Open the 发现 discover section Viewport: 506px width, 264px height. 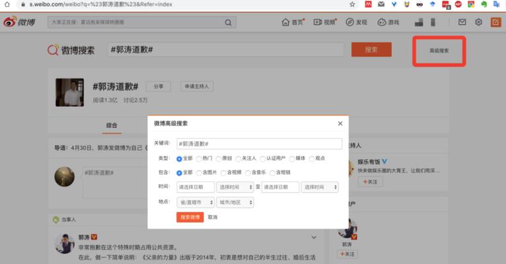point(357,22)
